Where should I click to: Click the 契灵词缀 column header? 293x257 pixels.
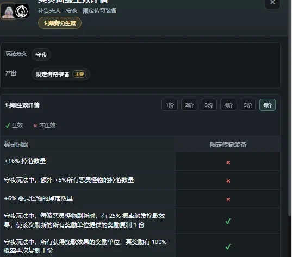pyautogui.click(x=16, y=145)
